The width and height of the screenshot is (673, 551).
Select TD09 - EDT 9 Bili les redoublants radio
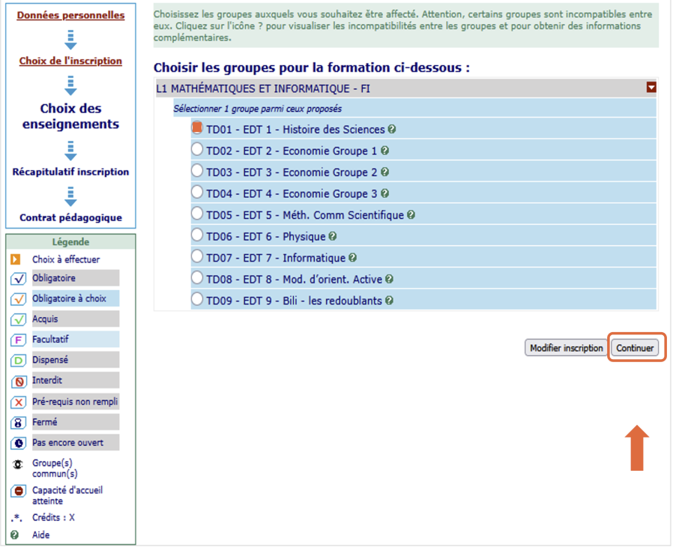click(x=197, y=299)
